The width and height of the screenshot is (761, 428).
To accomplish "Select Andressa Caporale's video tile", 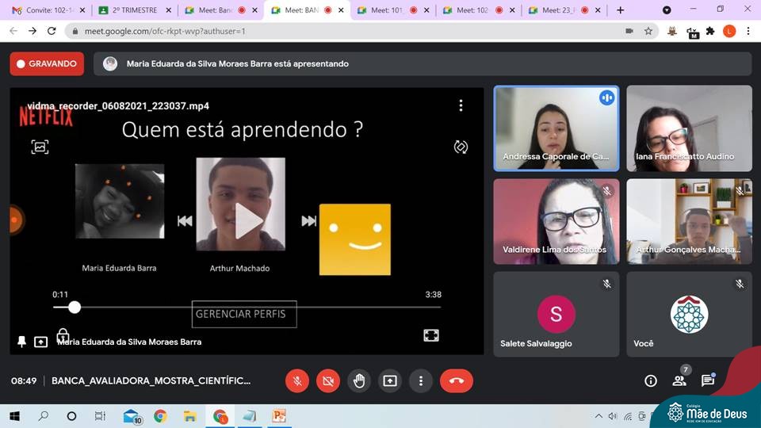I will click(x=556, y=128).
